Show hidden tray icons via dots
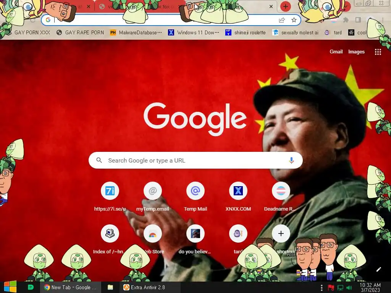The image size is (391, 293). point(322,288)
